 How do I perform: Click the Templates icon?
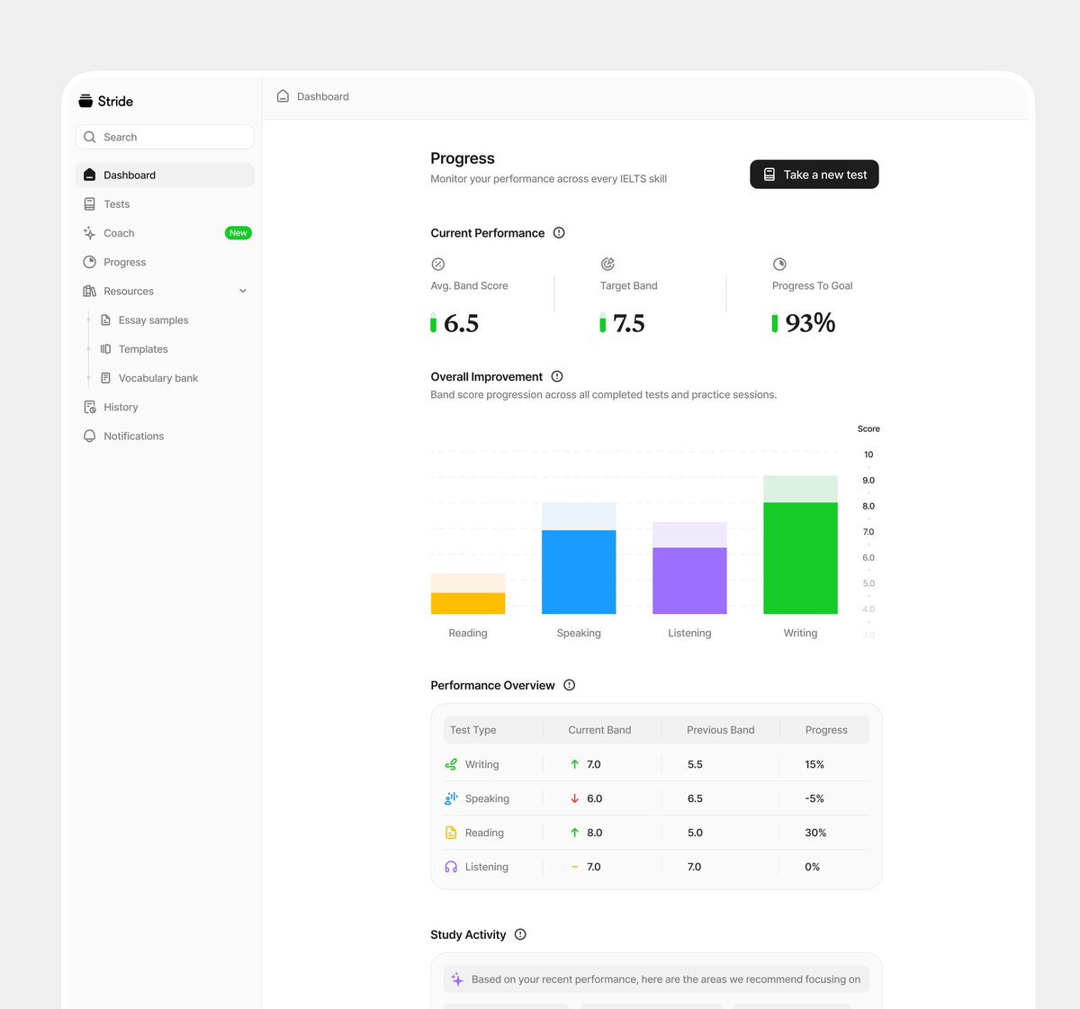coord(105,349)
